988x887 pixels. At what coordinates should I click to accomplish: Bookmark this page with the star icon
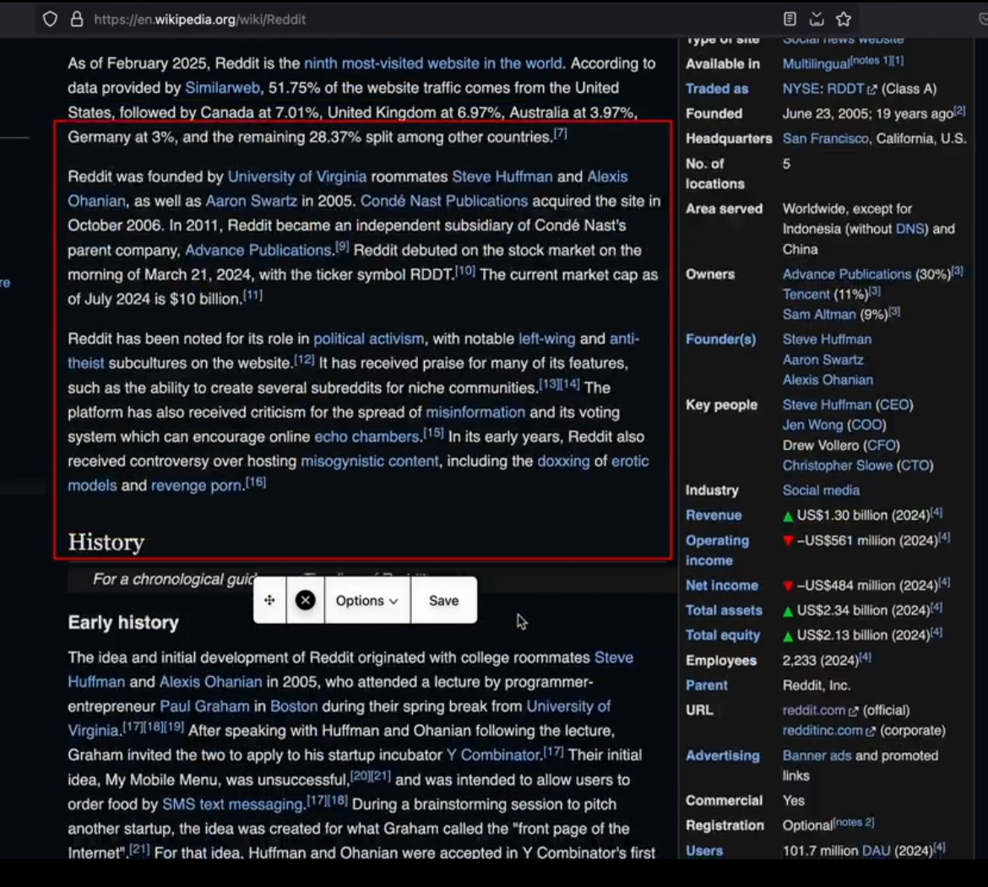click(844, 19)
